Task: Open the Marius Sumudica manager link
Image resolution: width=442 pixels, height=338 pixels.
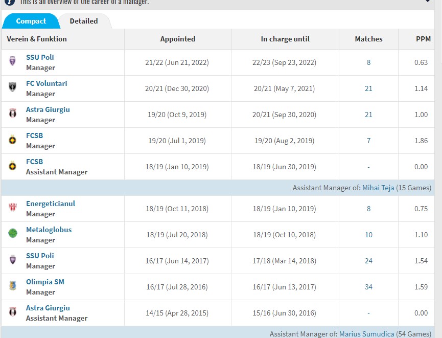Action: [x=366, y=333]
